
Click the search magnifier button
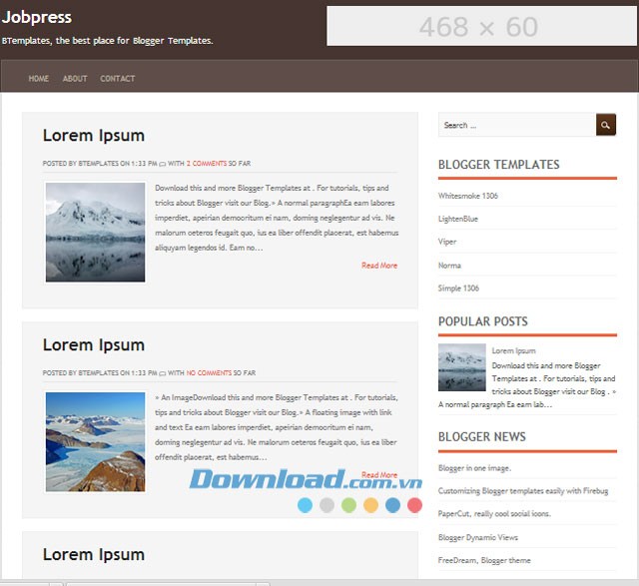[605, 125]
